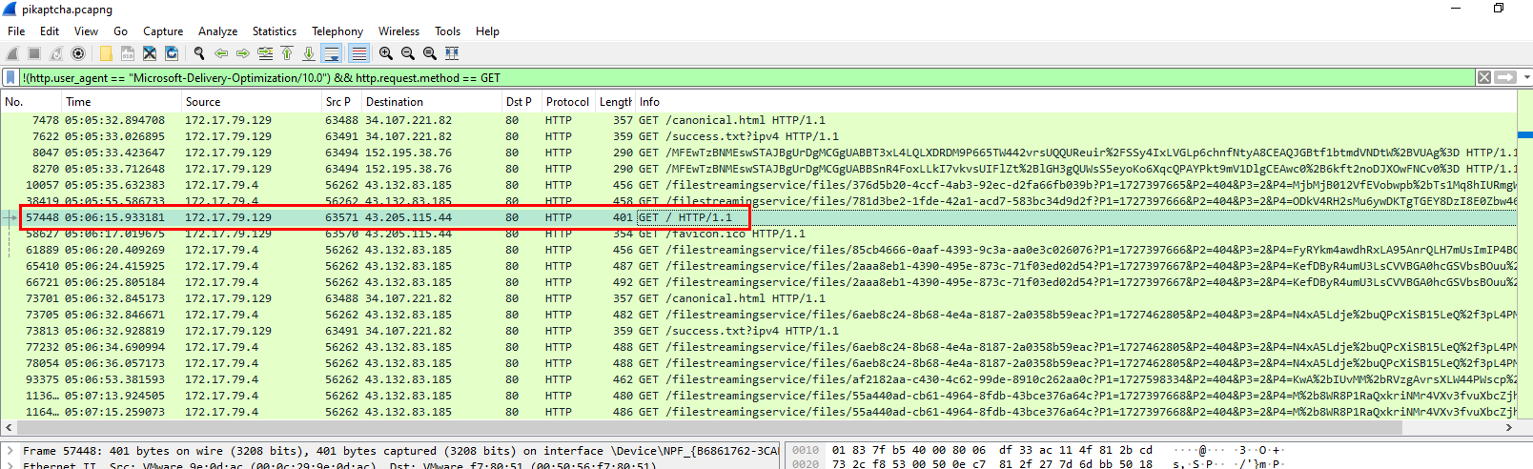
Task: Reload the capture file
Action: [172, 53]
